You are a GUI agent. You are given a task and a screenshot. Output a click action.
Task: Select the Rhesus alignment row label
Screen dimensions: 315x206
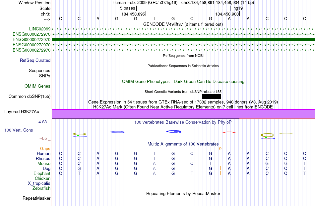43,158
